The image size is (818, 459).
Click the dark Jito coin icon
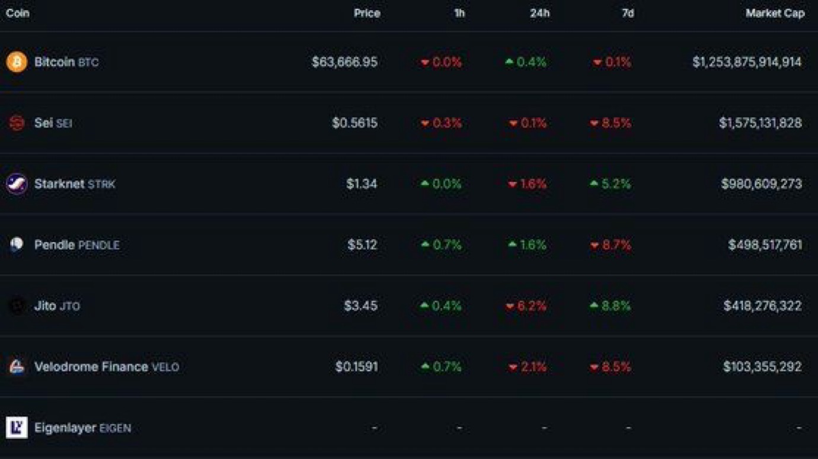tap(17, 306)
